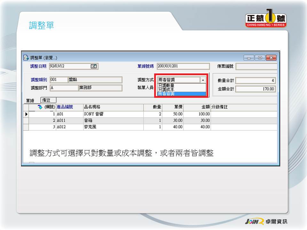Viewport: 307px width, 230px height.
Task: Click the 卓爾資訊 Join logo
Action: (266, 221)
